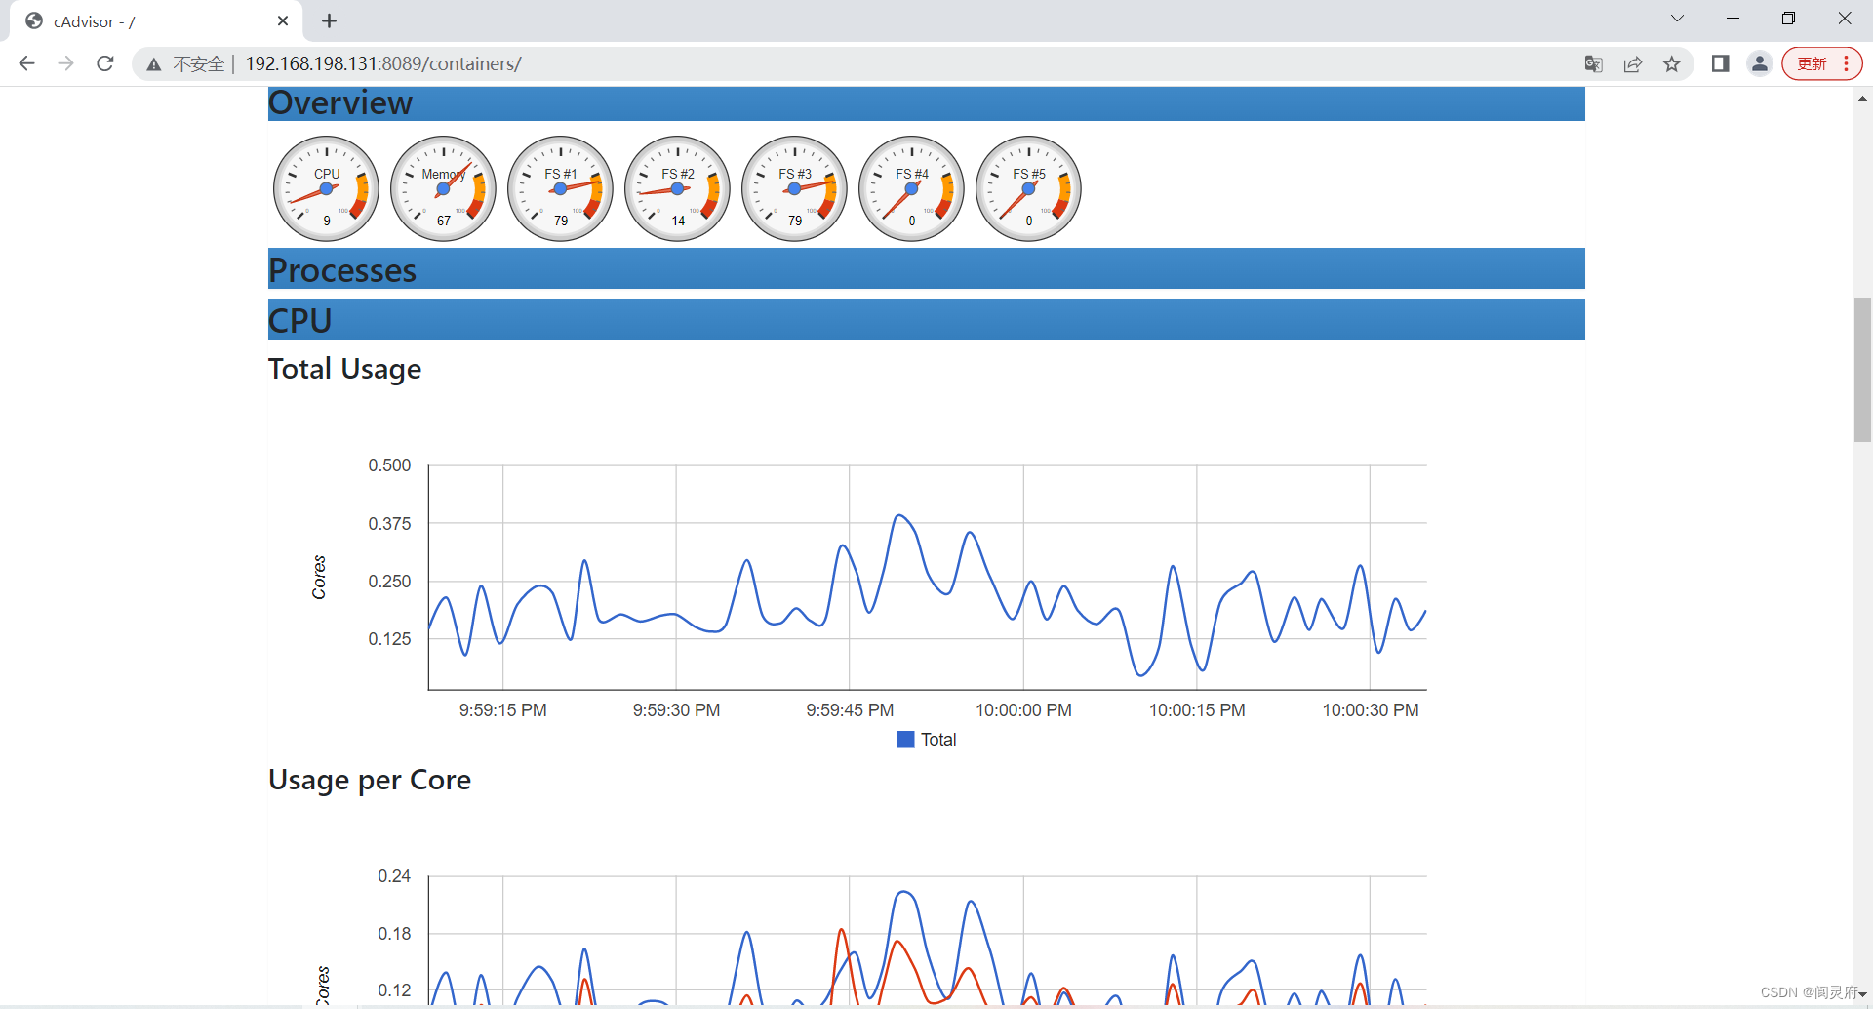Click the CPU usage gauge
This screenshot has height=1009, width=1873.
pos(327,188)
